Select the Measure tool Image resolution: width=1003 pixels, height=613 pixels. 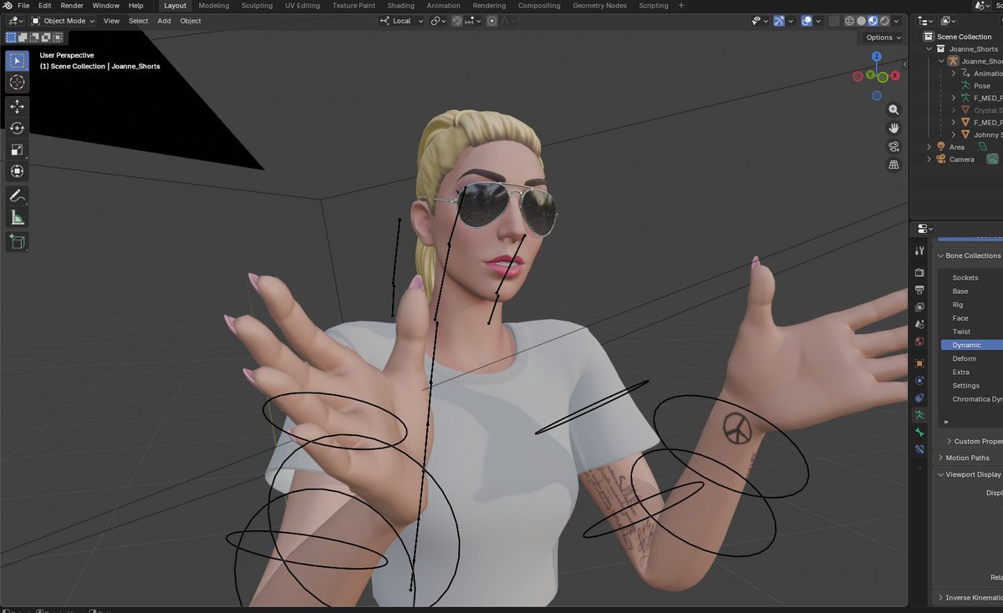click(17, 218)
